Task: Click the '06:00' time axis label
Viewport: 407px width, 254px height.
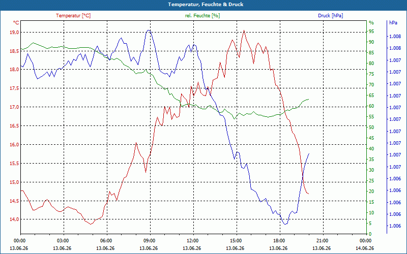Action: (106, 240)
